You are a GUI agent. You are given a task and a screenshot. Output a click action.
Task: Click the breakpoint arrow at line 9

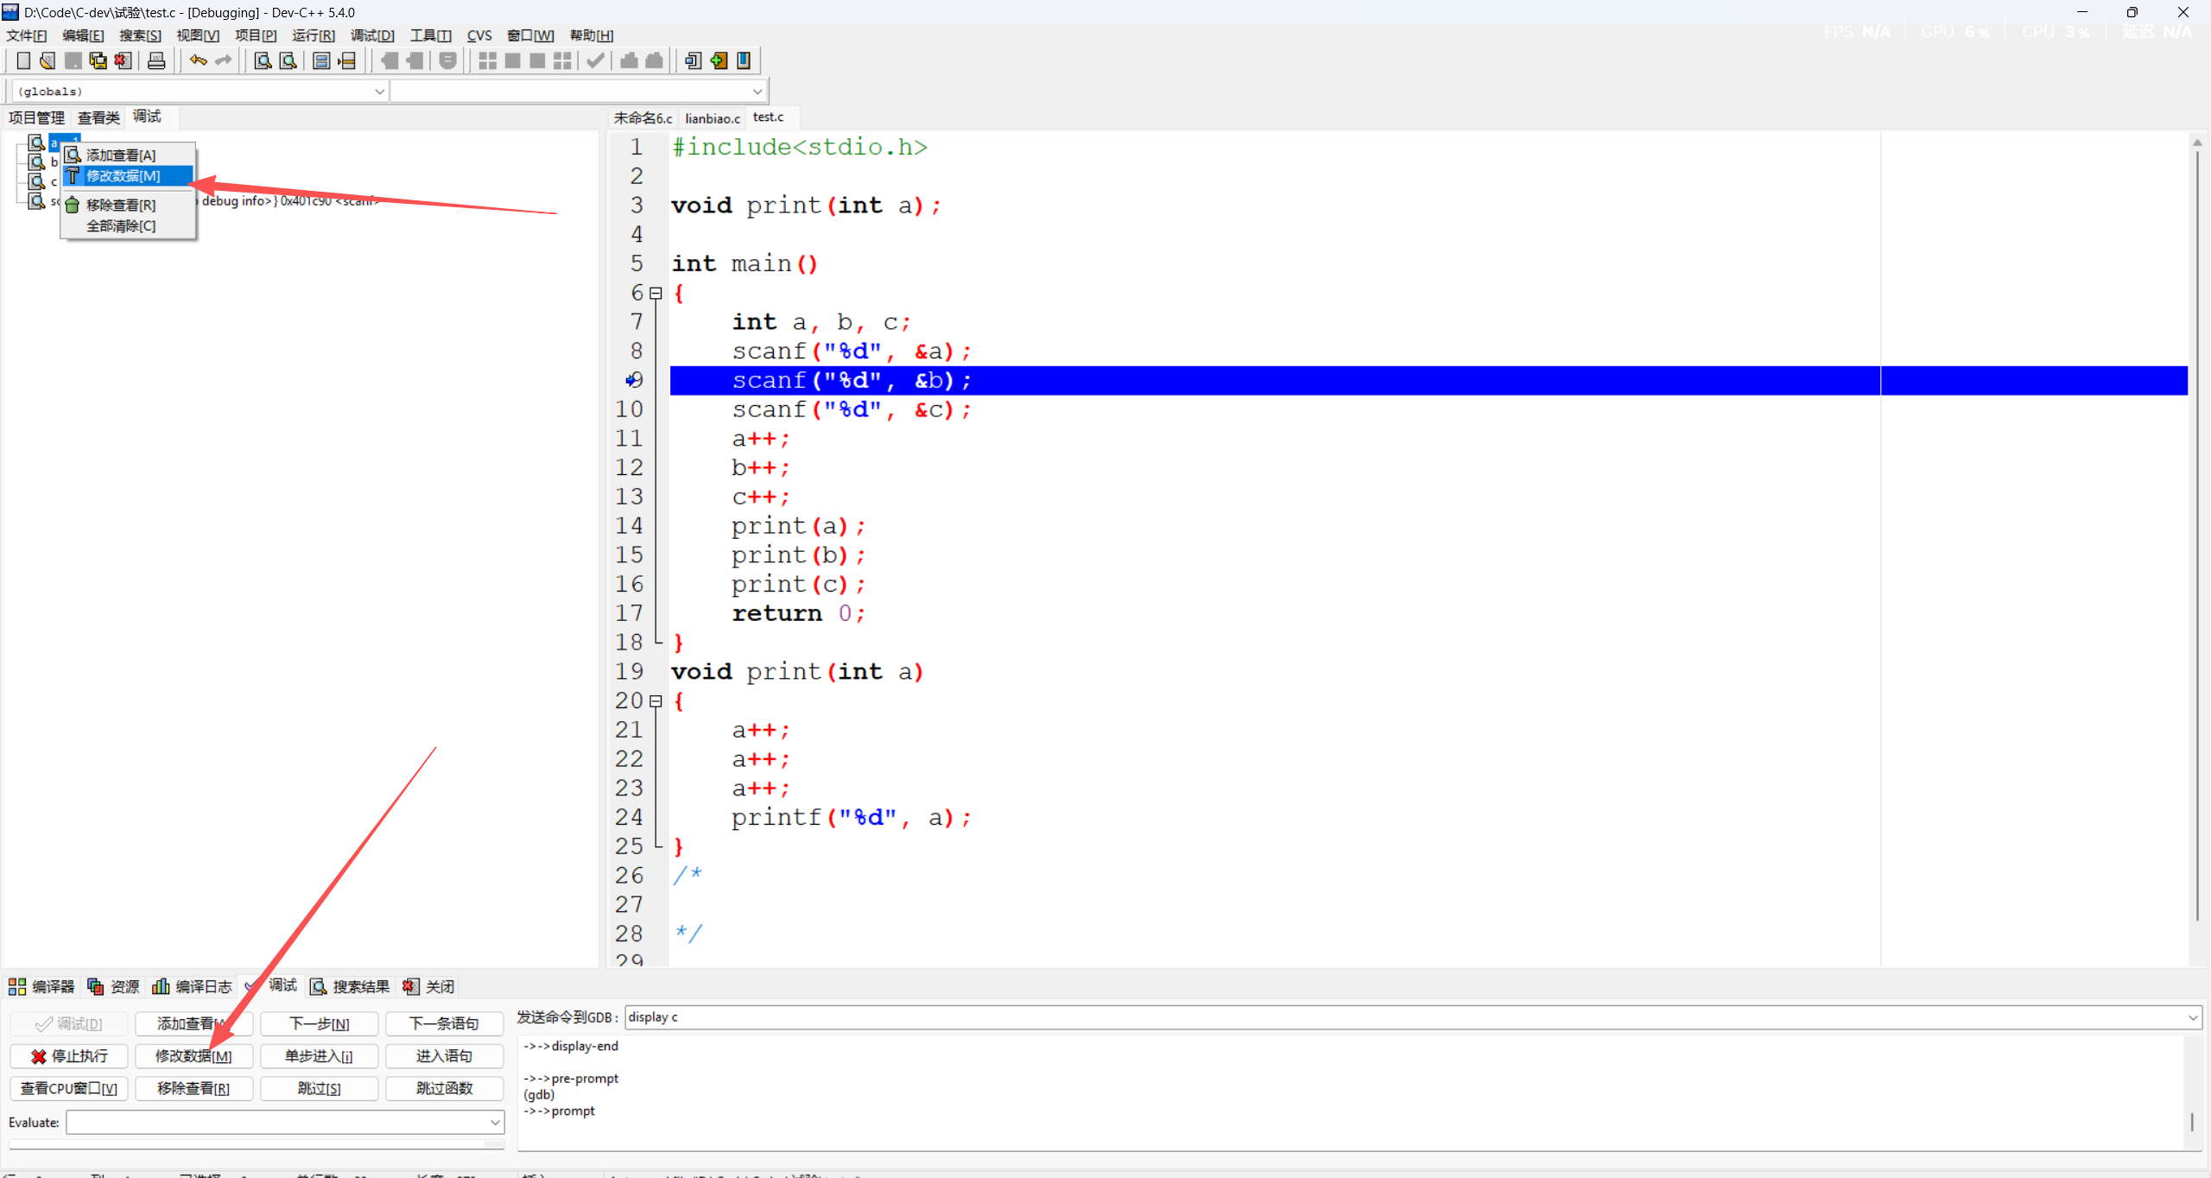click(630, 380)
